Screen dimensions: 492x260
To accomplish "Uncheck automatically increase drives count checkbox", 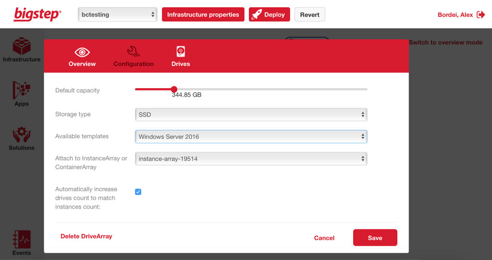I will point(138,192).
